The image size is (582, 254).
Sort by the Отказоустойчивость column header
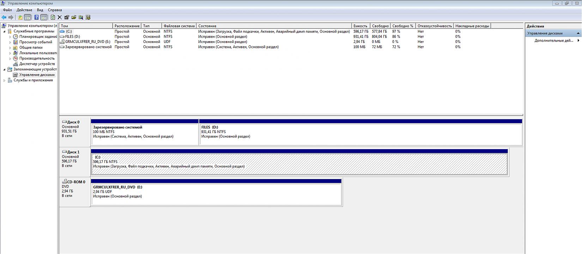point(435,26)
